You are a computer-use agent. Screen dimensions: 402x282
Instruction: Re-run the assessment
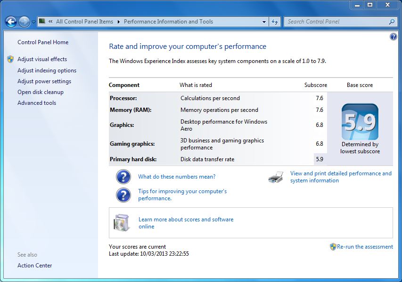click(364, 247)
